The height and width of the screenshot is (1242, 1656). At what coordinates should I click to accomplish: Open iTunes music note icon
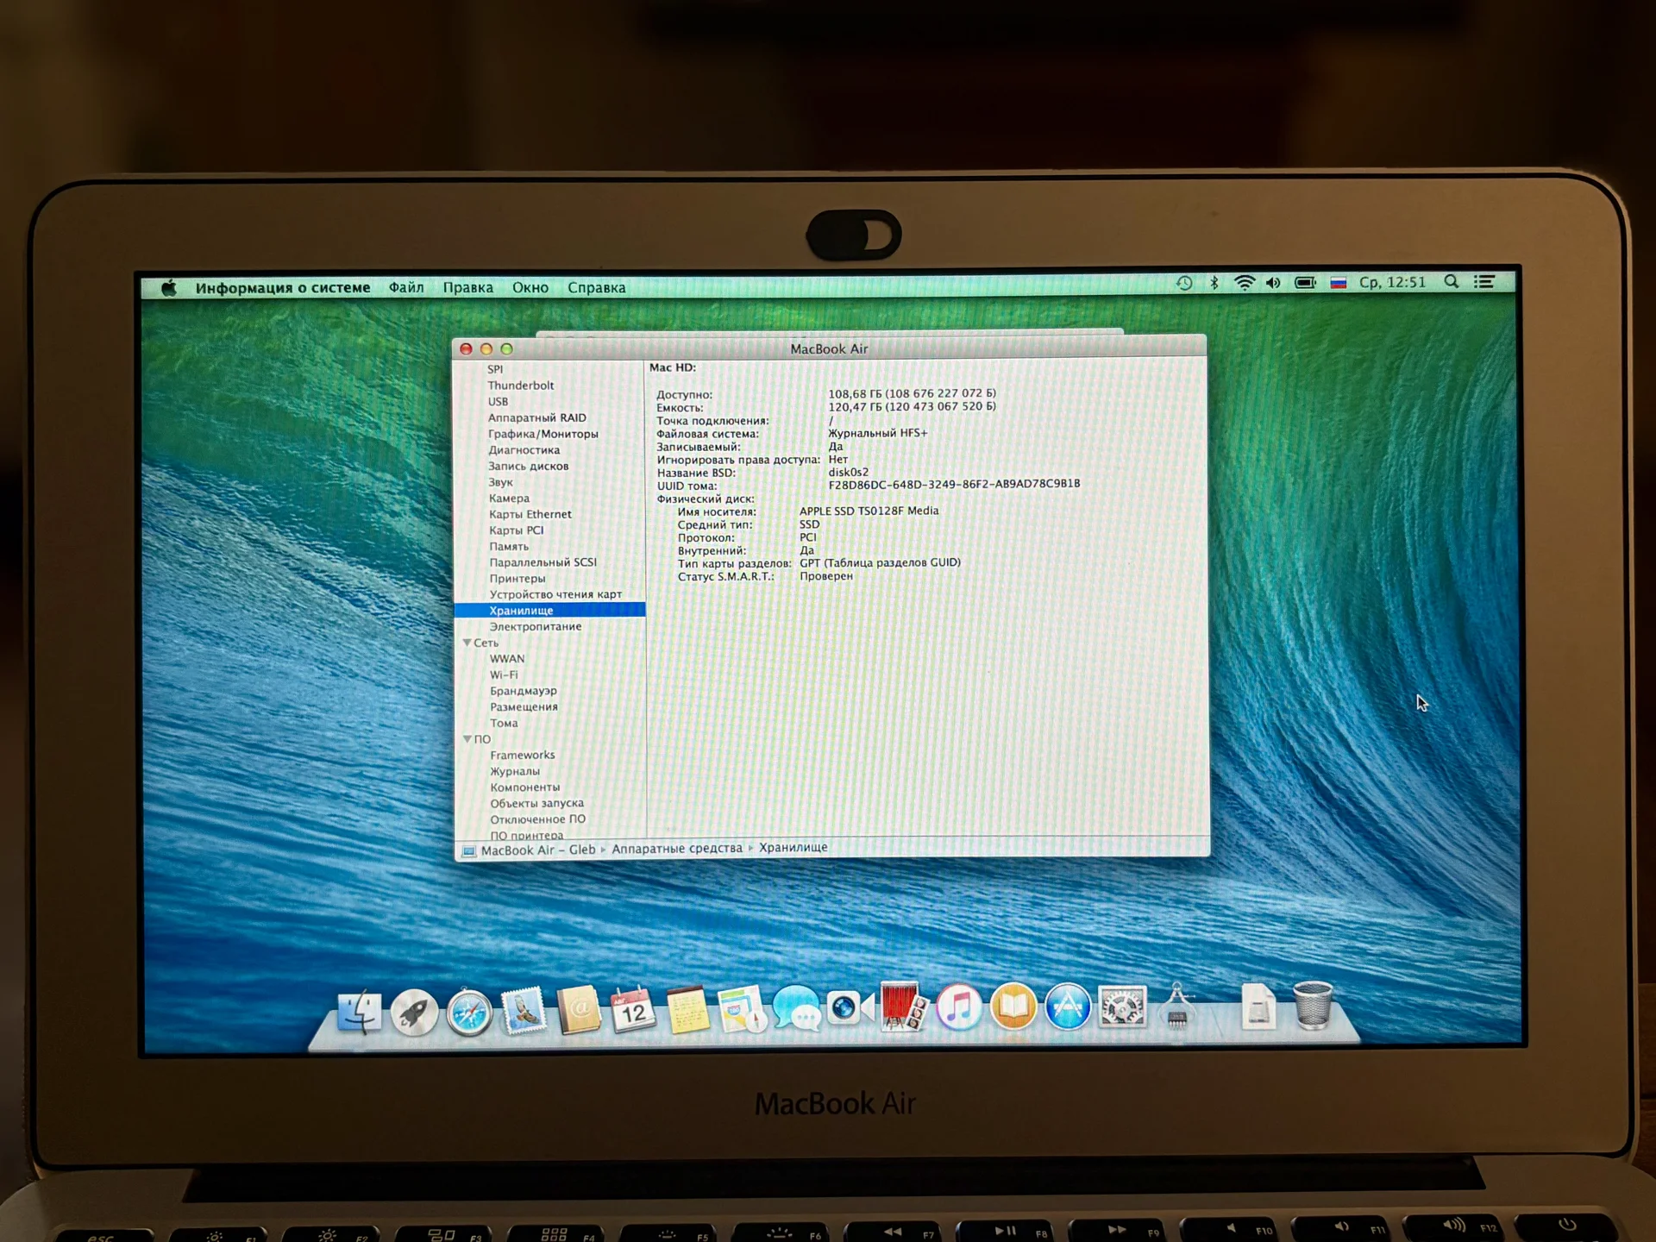coord(959,1007)
